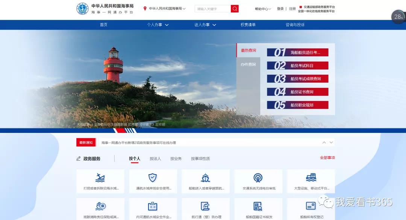Open 05 船员职业规划 button
Screen dimensions: 406x220
pyautogui.click(x=297, y=105)
